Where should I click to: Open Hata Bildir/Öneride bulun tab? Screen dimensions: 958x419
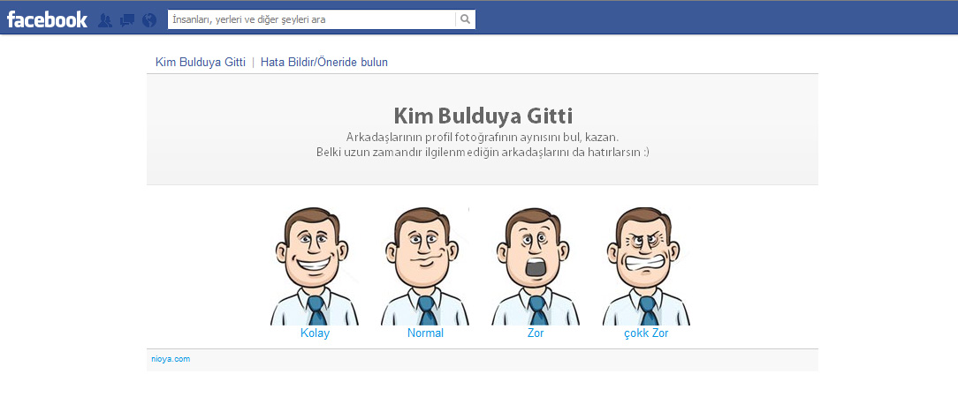point(323,63)
